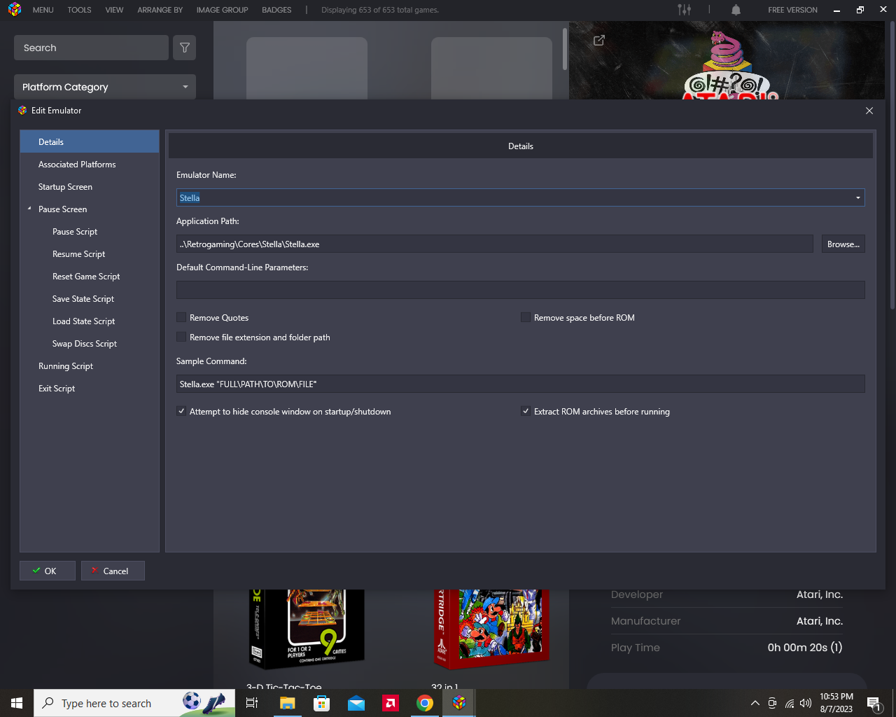This screenshot has height=717, width=896.
Task: Open the BADGES menu
Action: 276,10
